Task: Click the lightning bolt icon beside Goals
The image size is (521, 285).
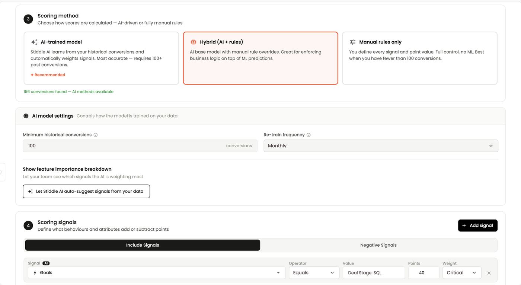Action: [x=35, y=273]
